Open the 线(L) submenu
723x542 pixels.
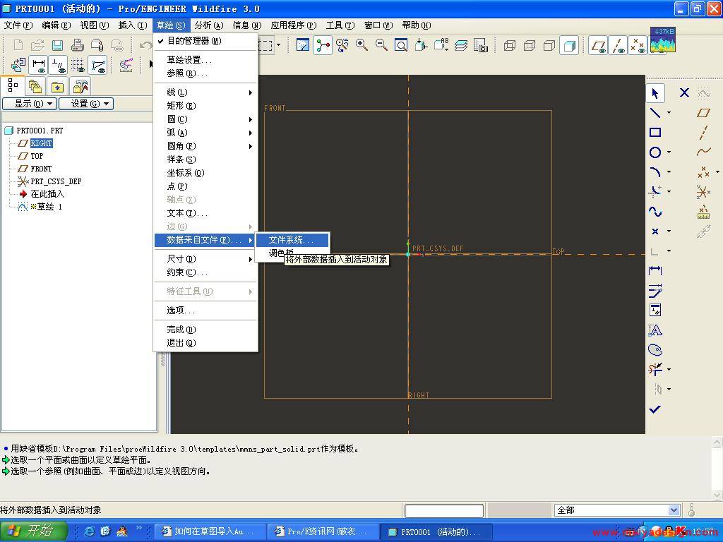[205, 92]
